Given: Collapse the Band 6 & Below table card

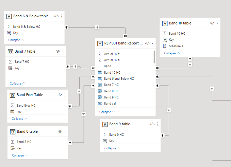Looking at the screenshot, I should click(x=16, y=40).
